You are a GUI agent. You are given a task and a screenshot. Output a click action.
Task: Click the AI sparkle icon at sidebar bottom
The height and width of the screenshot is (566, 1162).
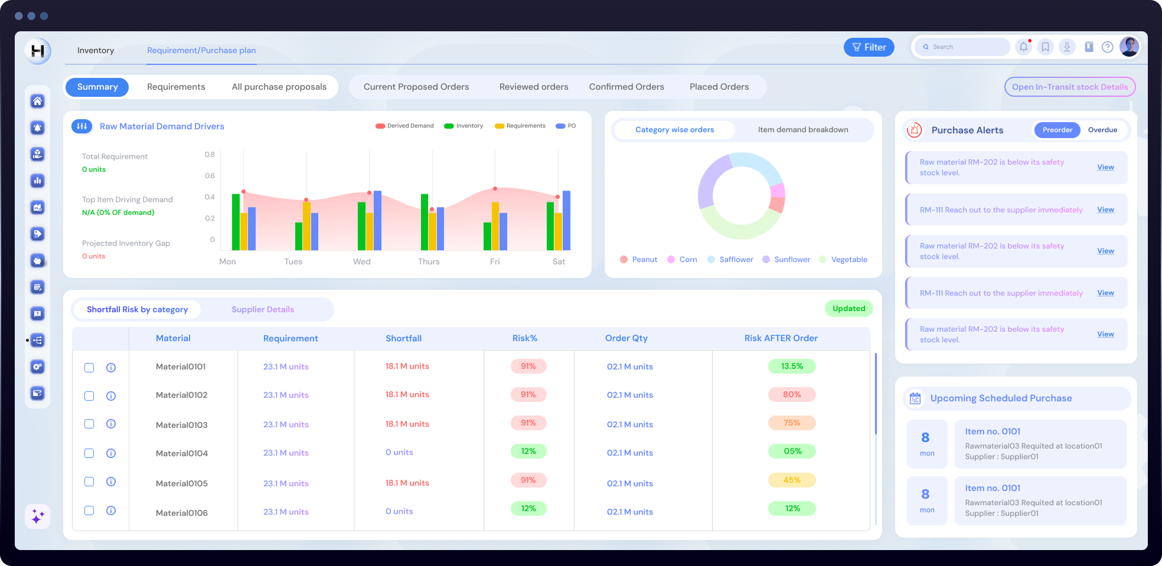click(38, 516)
